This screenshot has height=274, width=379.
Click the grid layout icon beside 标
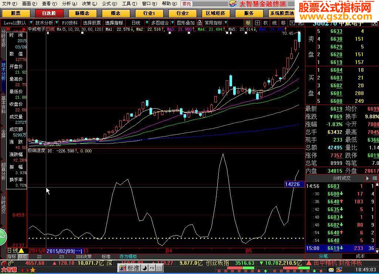pos(258,23)
